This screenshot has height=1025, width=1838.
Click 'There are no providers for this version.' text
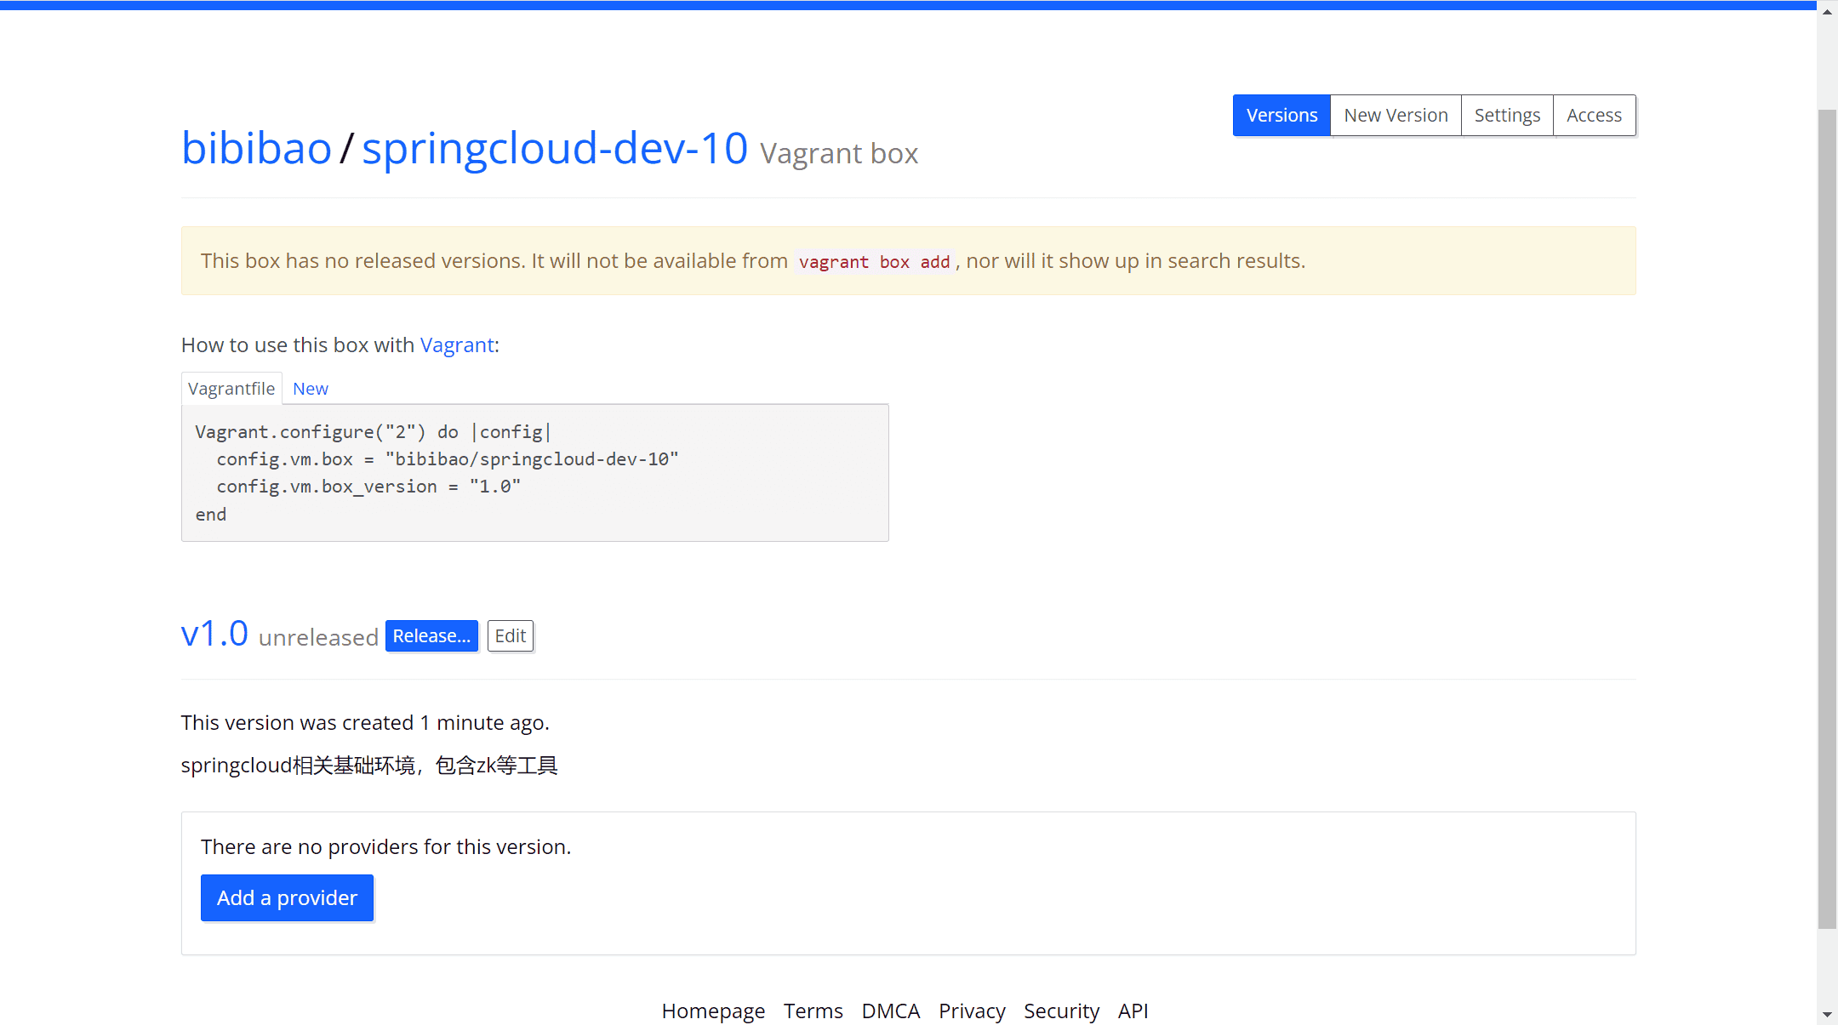pyautogui.click(x=385, y=847)
